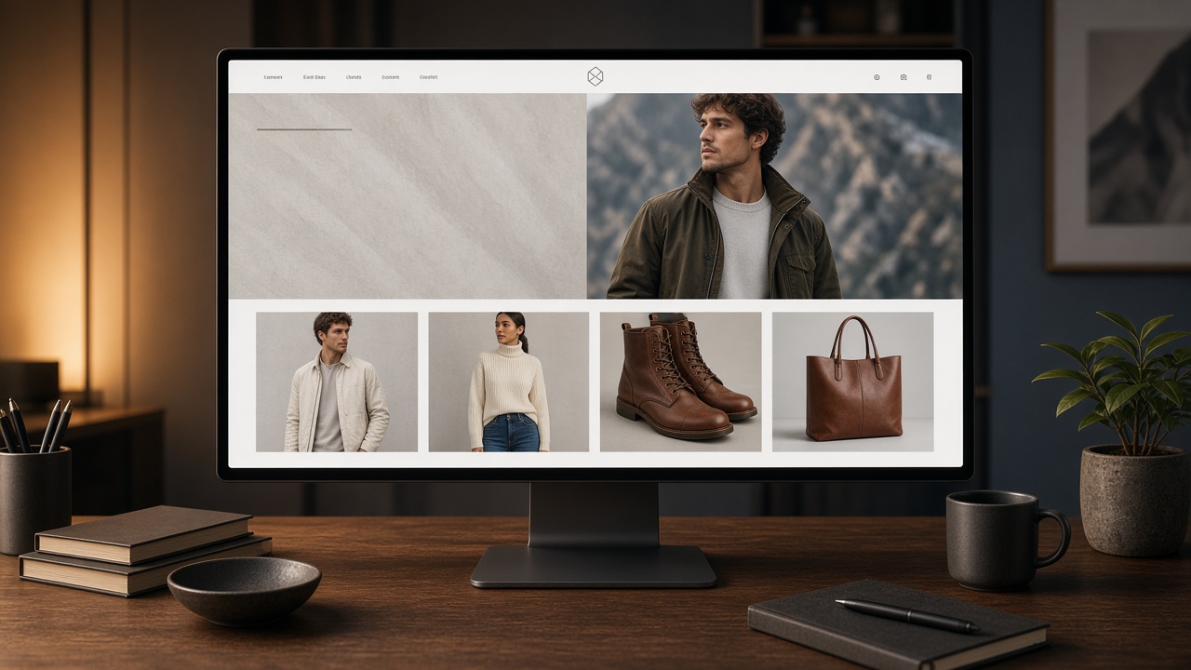
Task: Open the middle cart-like header icon
Action: click(903, 77)
